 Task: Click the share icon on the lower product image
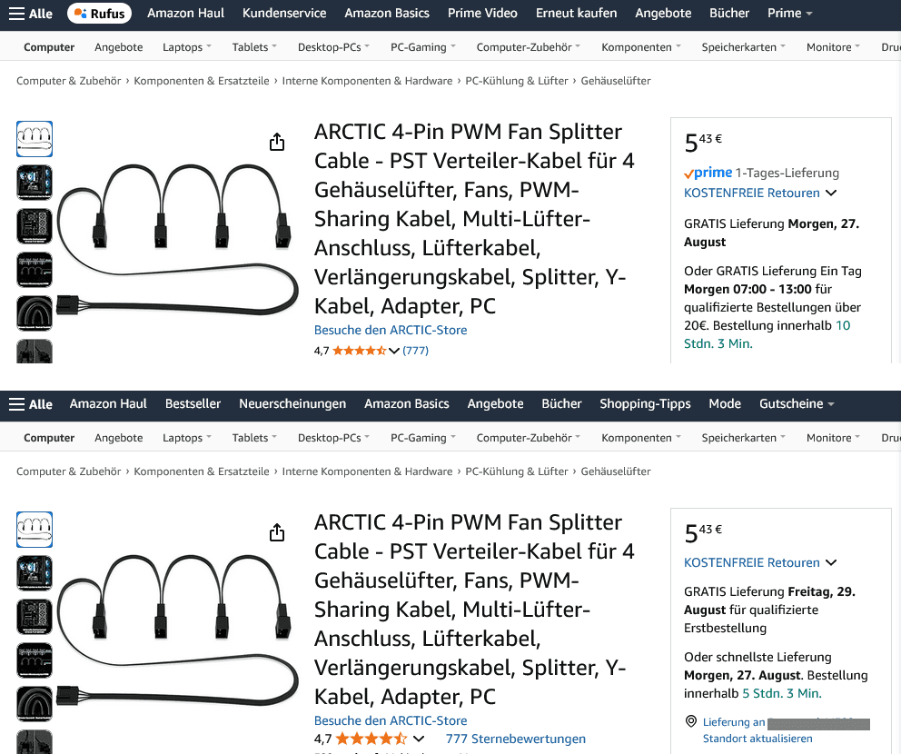click(x=277, y=533)
